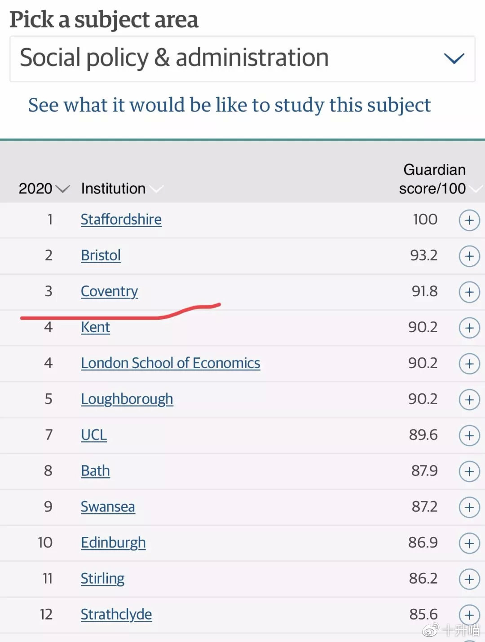Open London School of Economics link
This screenshot has height=642, width=485.
tap(171, 363)
